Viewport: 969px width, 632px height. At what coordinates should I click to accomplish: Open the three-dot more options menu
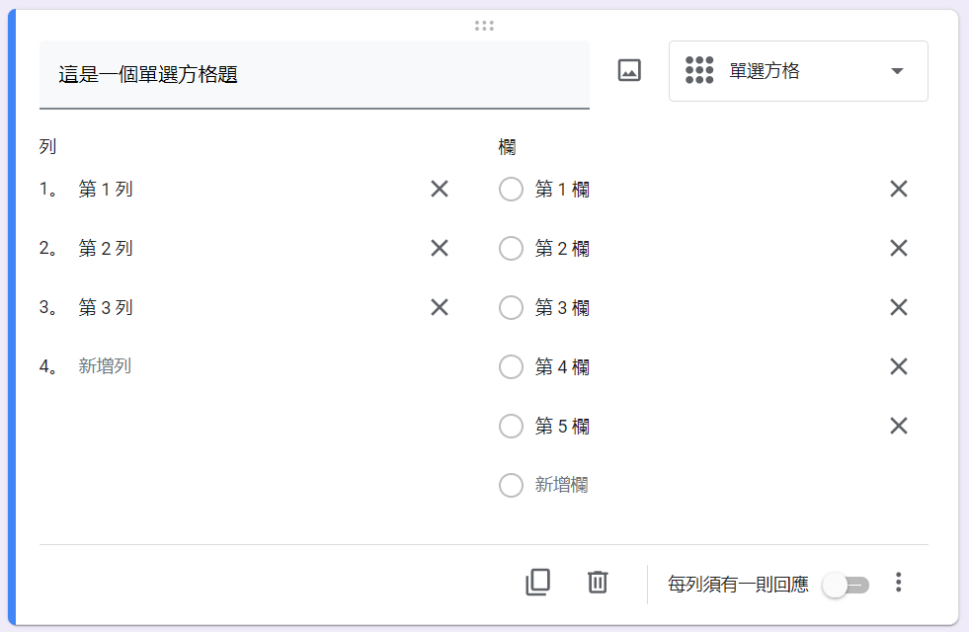pos(899,582)
